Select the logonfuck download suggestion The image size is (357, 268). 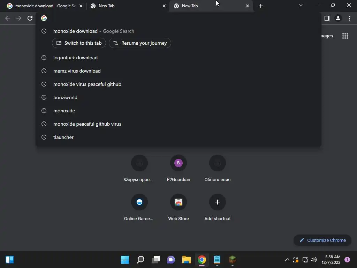click(178, 58)
